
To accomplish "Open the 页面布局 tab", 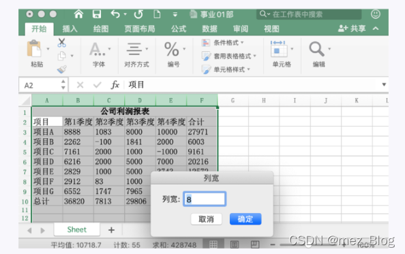I will tap(140, 29).
